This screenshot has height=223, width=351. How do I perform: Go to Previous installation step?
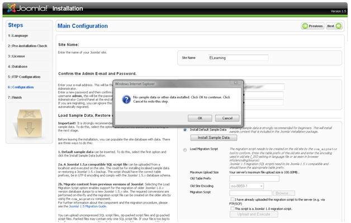[312, 26]
